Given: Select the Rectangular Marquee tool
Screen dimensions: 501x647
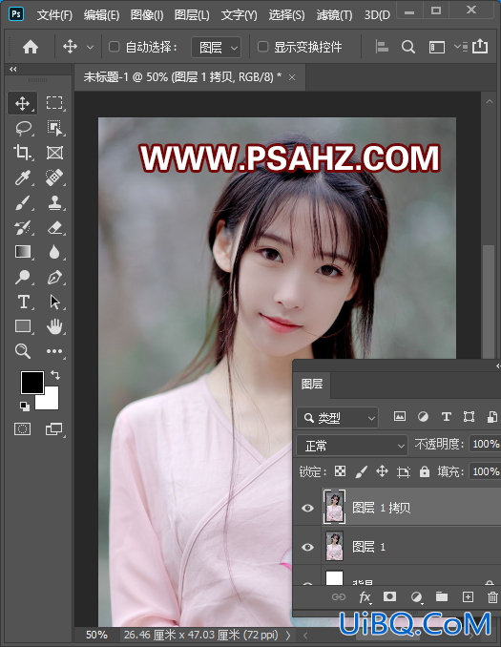Looking at the screenshot, I should pyautogui.click(x=54, y=103).
